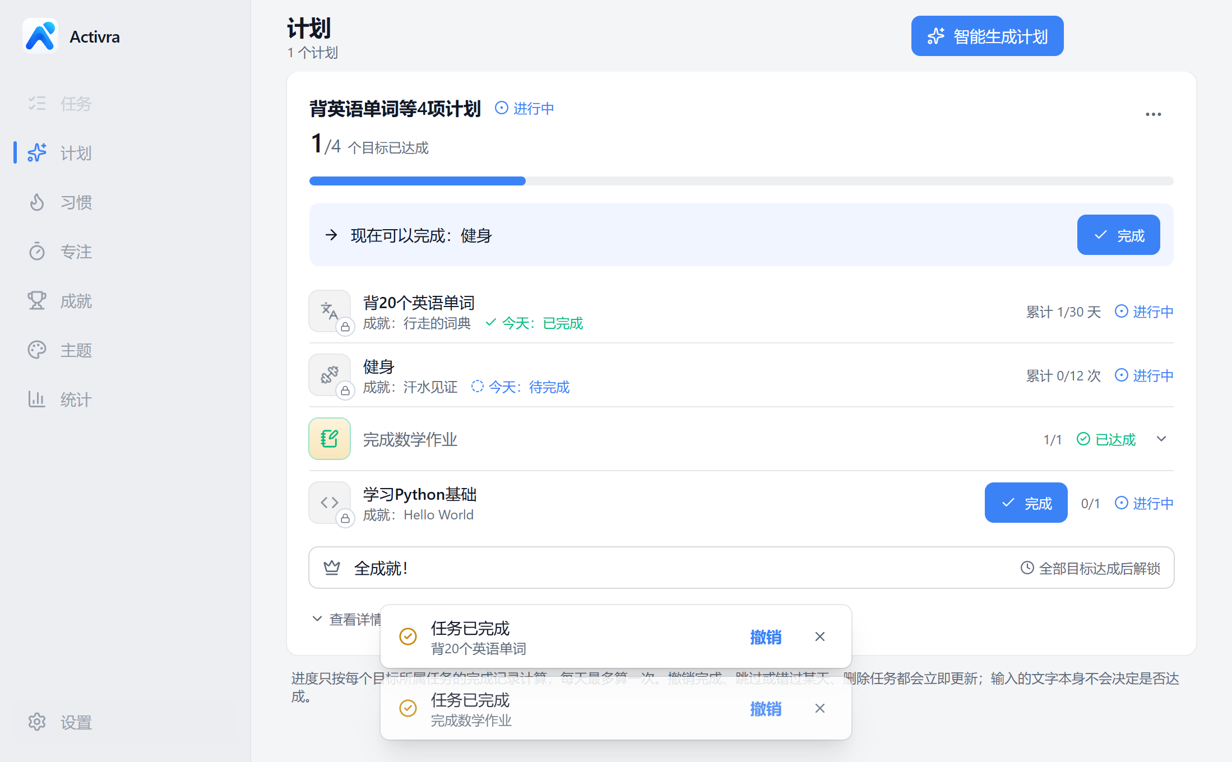Click the code icon of 学习Python基础

(x=330, y=502)
